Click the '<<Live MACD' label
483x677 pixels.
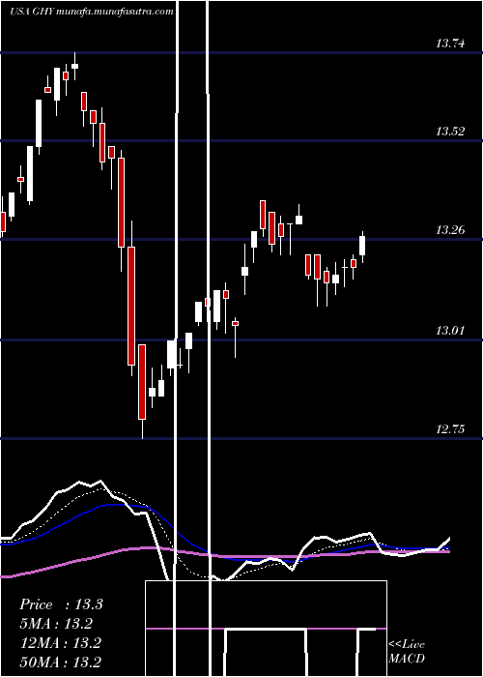[x=407, y=652]
